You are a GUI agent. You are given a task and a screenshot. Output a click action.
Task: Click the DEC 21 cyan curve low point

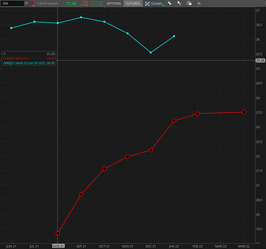click(x=151, y=52)
